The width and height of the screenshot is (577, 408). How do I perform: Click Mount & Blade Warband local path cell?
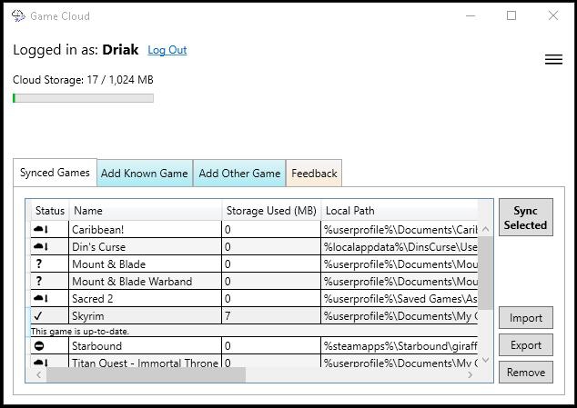[x=400, y=281]
